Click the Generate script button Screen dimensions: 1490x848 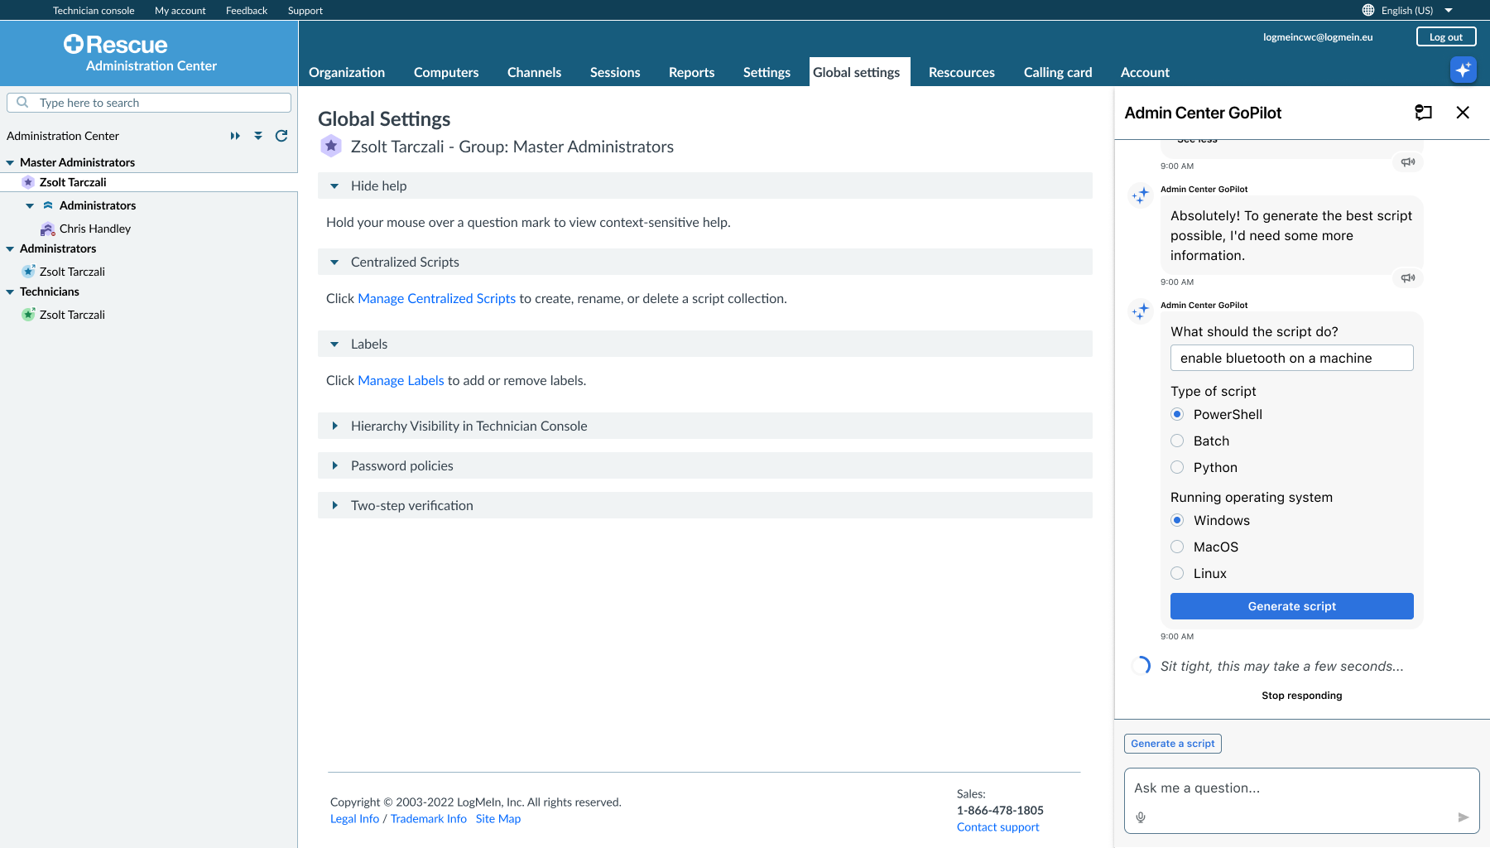pyautogui.click(x=1291, y=606)
